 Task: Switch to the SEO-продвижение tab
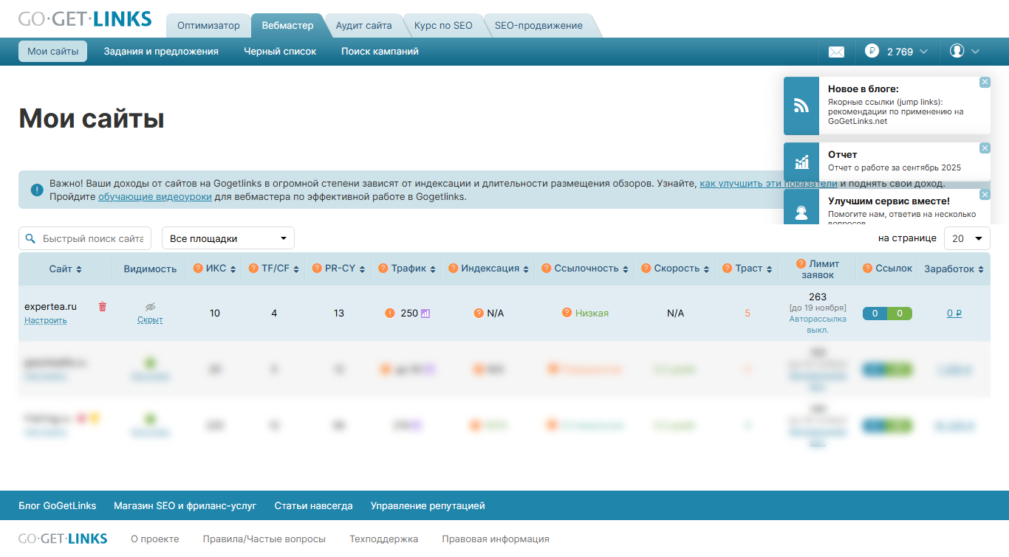click(538, 26)
